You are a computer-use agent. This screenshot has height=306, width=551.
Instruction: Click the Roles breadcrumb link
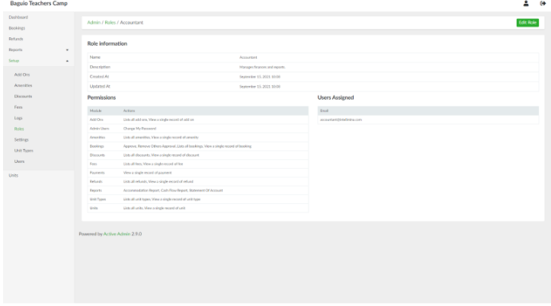coord(111,23)
